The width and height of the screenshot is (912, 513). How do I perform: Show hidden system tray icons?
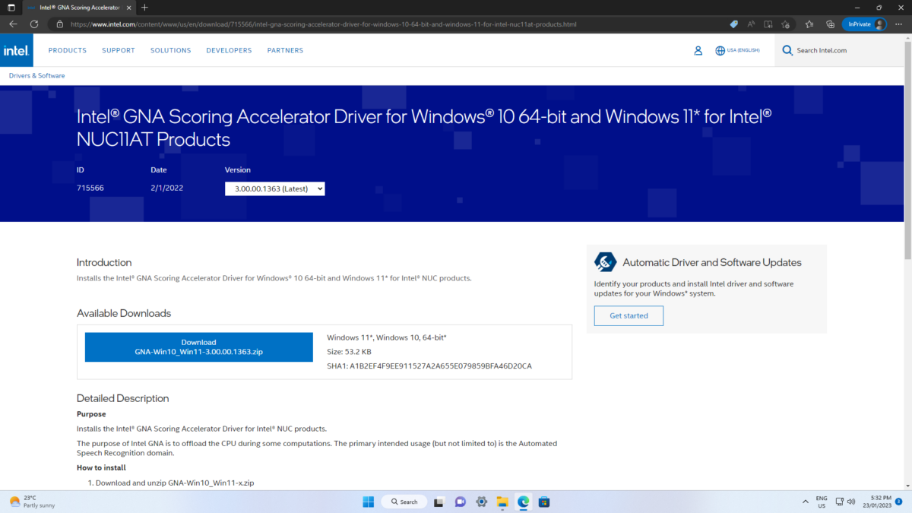click(806, 502)
